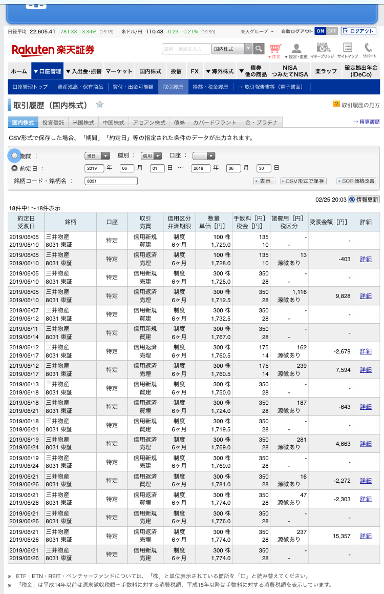Open 詳細 link for -2,679 row
The width and height of the screenshot is (384, 594).
pos(366,351)
